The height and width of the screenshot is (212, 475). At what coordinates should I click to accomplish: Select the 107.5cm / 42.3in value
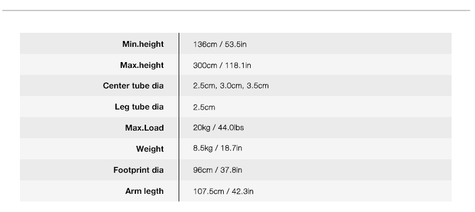click(x=223, y=192)
